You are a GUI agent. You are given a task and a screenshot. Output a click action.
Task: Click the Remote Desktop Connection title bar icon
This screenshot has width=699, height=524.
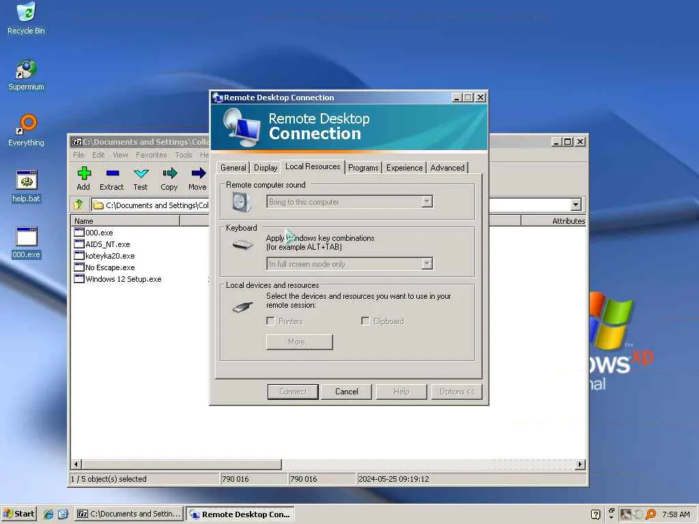pos(218,97)
